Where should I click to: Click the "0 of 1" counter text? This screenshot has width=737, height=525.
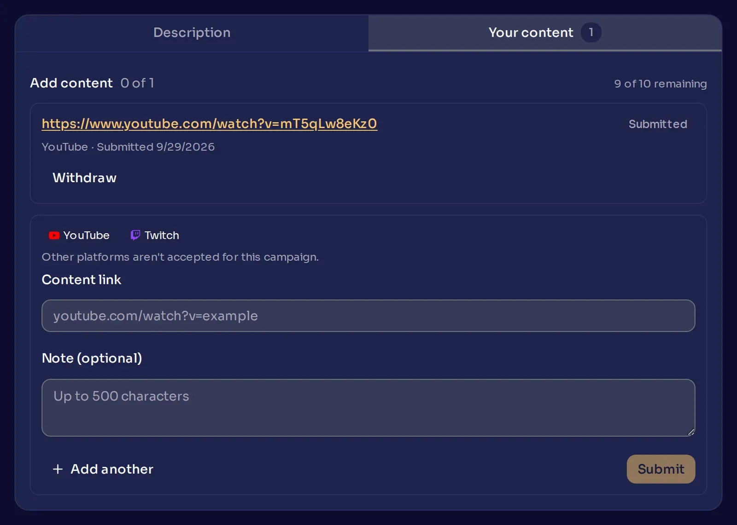click(x=137, y=83)
